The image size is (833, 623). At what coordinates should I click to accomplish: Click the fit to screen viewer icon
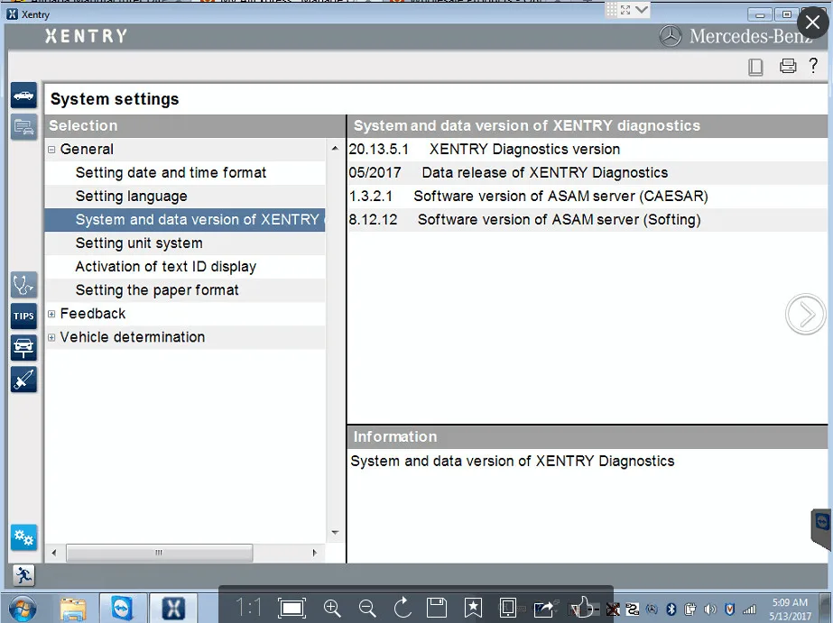tap(292, 608)
